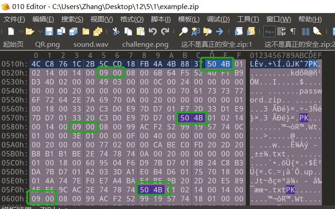Viewport: 335px width, 209px height.
Task: Redo the last undone edit
Action: pyautogui.click(x=165, y=31)
